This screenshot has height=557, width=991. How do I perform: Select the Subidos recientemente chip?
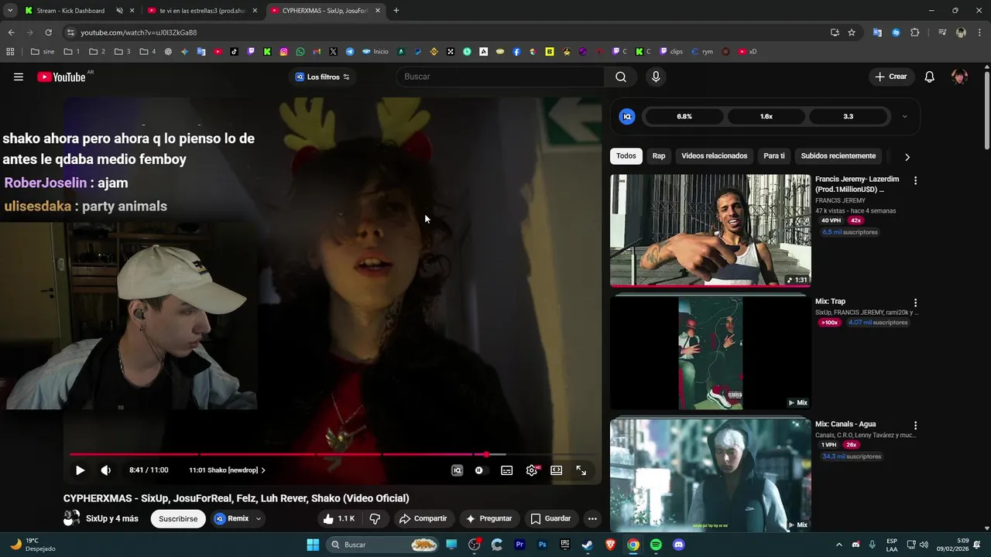[x=838, y=156]
